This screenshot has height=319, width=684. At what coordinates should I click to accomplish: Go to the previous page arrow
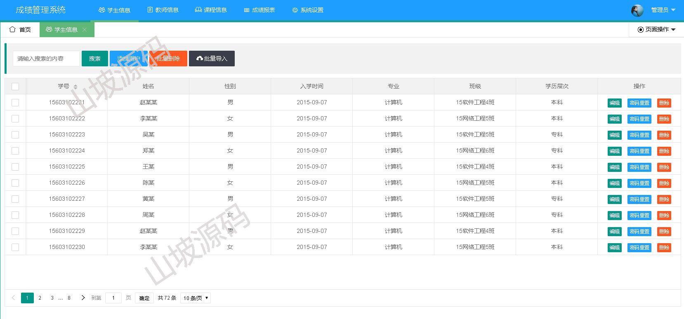[13, 298]
